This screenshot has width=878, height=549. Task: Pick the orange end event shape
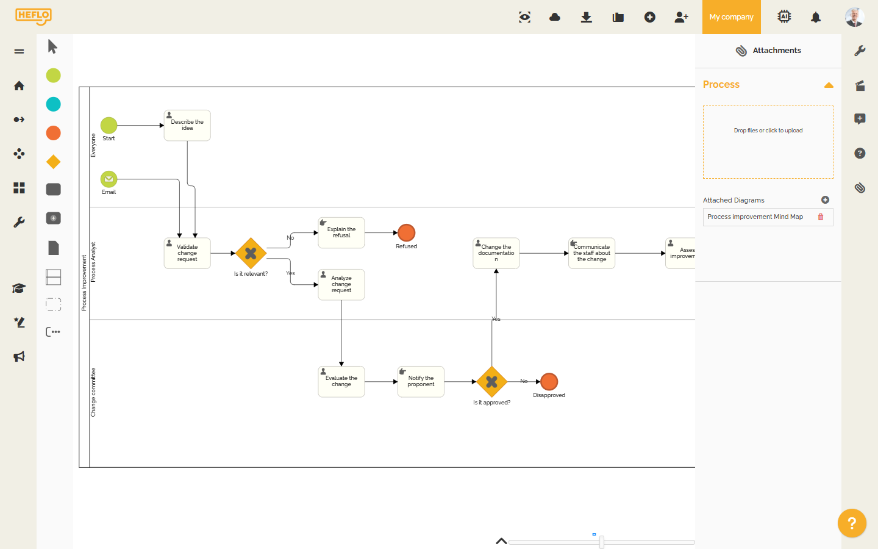(x=54, y=133)
